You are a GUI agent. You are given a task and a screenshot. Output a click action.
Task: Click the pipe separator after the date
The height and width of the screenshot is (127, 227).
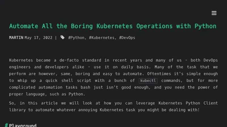coord(56,38)
